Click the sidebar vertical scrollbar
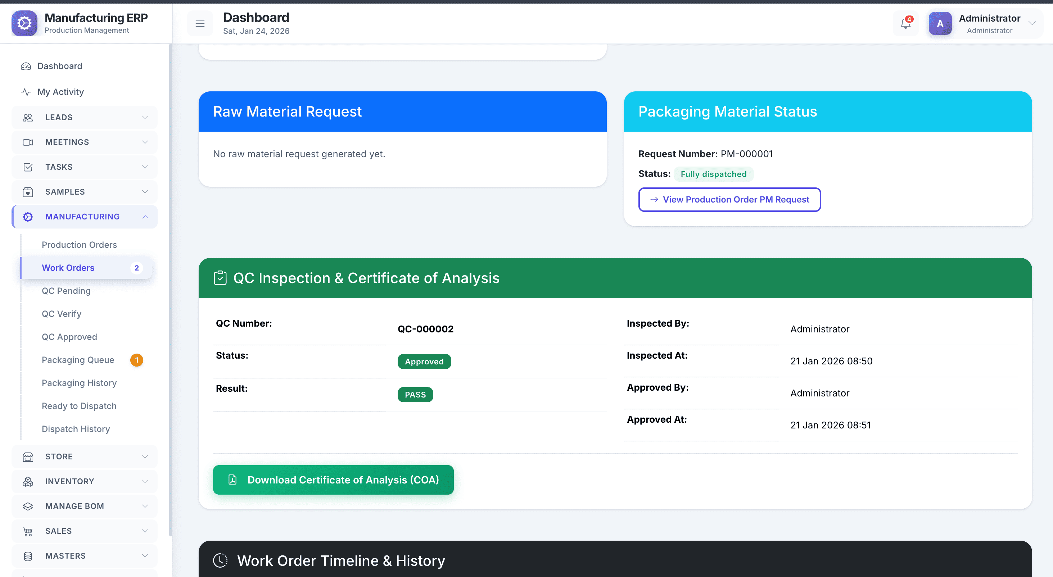 pos(171,286)
